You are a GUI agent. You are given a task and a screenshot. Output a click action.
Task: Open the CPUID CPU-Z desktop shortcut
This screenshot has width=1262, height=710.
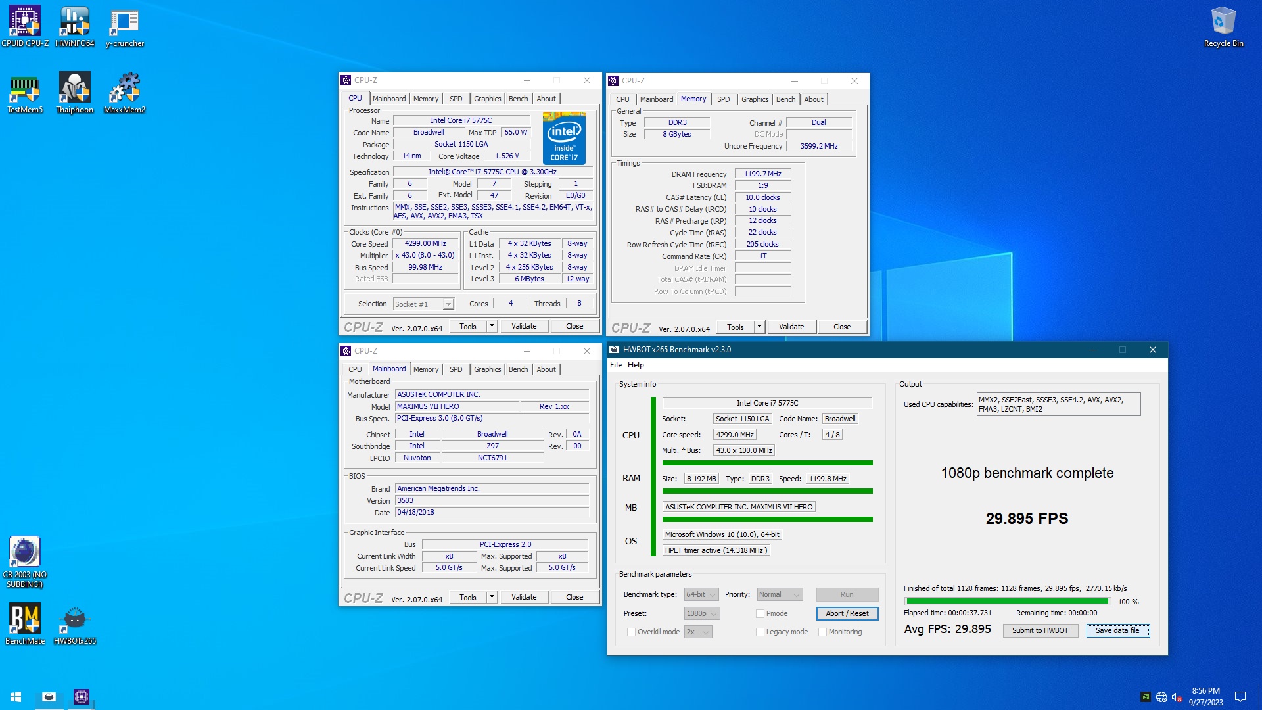pos(25,26)
